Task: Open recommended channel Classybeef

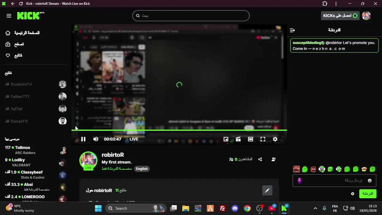Action: [36, 174]
